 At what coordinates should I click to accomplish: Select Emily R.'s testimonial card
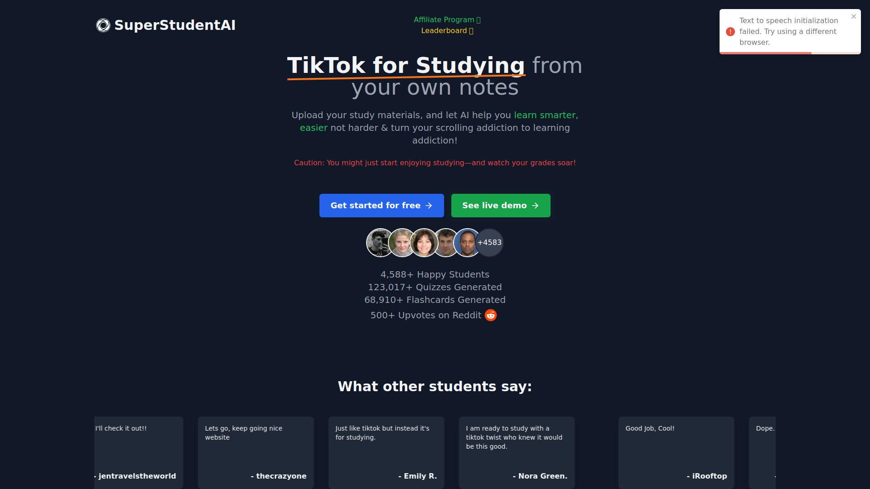386,452
